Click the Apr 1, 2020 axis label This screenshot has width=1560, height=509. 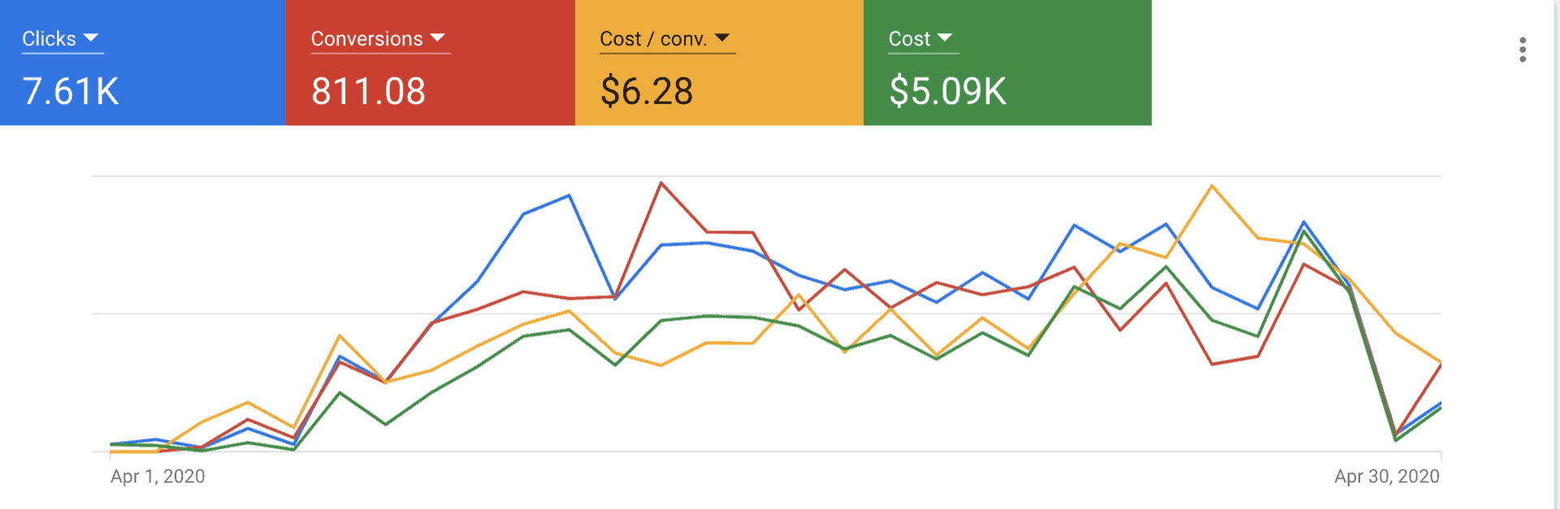(x=158, y=477)
